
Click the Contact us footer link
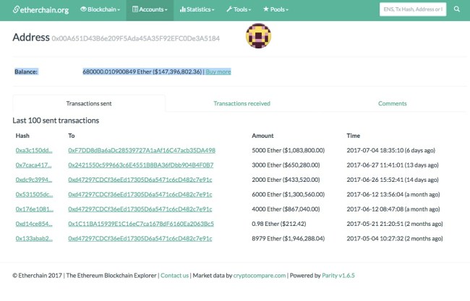pyautogui.click(x=174, y=275)
